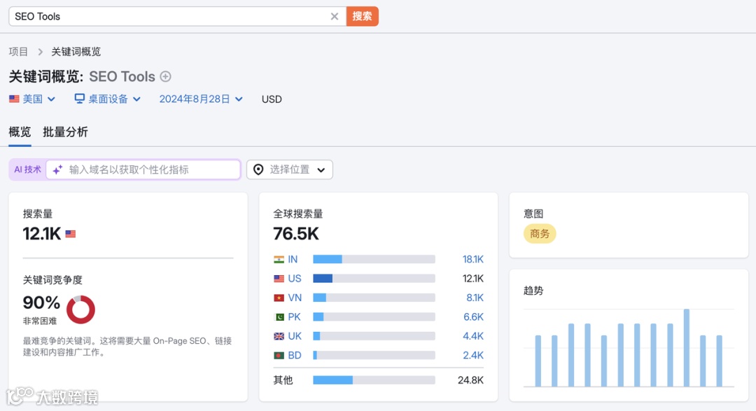Click the UK flag icon
Viewport: 756px width, 411px height.
279,336
